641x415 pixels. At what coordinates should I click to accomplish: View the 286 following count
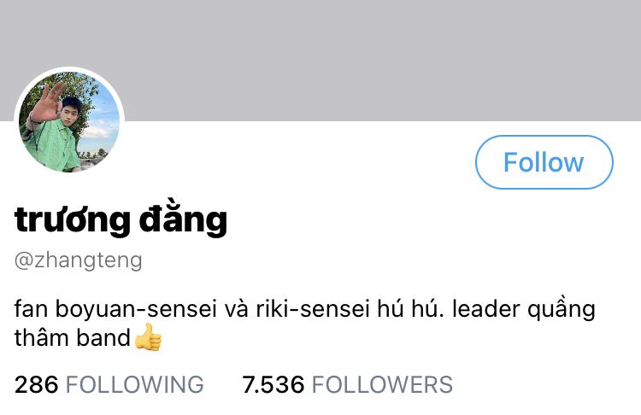point(37,385)
